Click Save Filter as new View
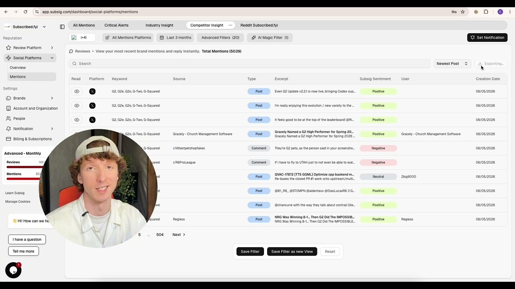The width and height of the screenshot is (515, 289). pos(292,251)
